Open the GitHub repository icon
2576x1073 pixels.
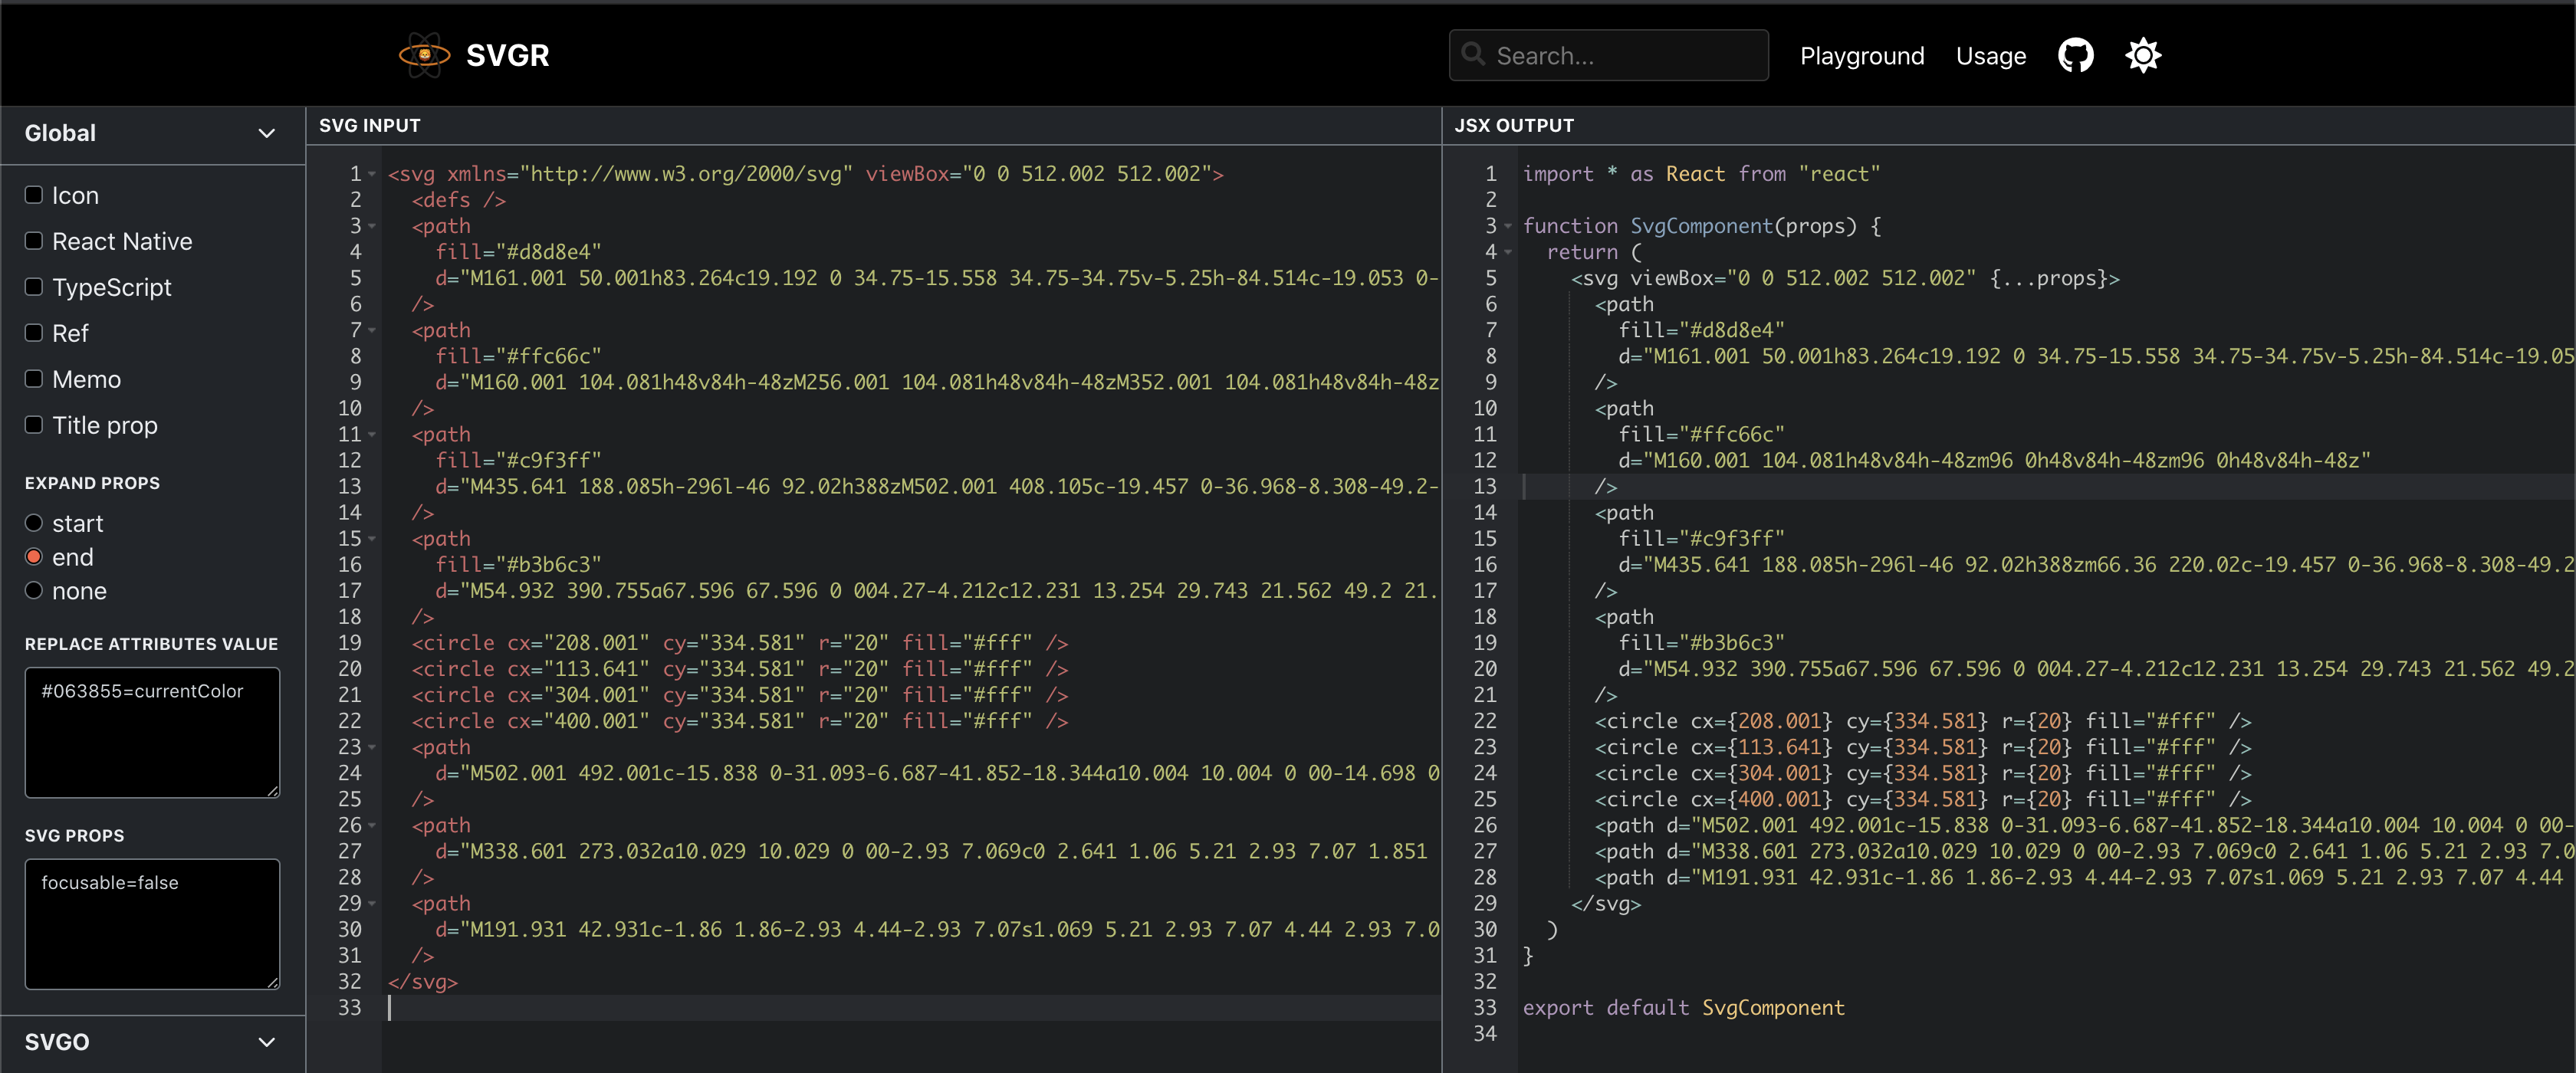2075,55
